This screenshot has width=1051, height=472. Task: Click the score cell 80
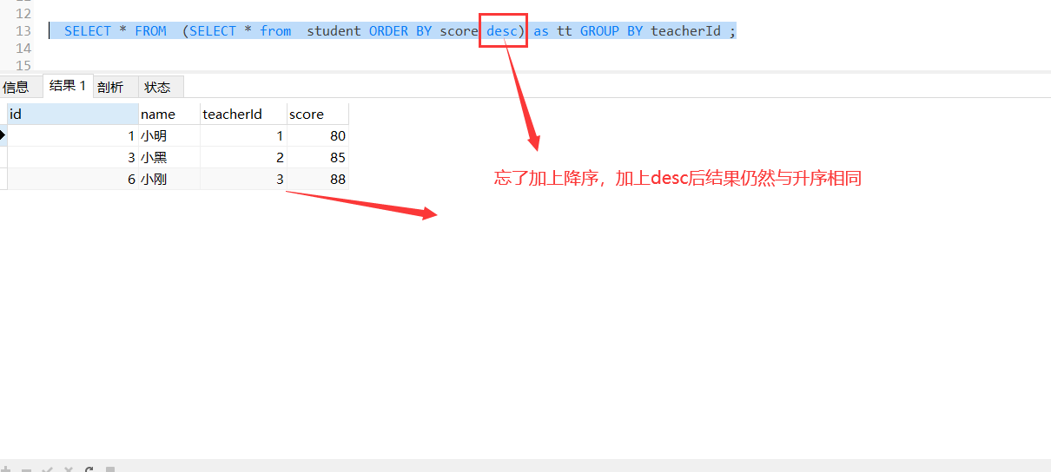pos(318,136)
